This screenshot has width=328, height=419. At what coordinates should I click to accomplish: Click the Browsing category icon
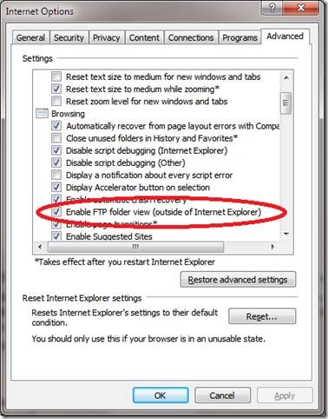point(42,114)
